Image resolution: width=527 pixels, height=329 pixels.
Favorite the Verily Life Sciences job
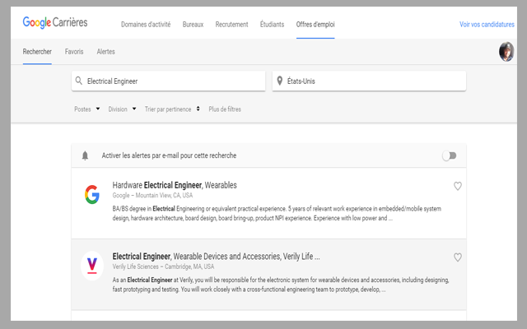pos(458,257)
